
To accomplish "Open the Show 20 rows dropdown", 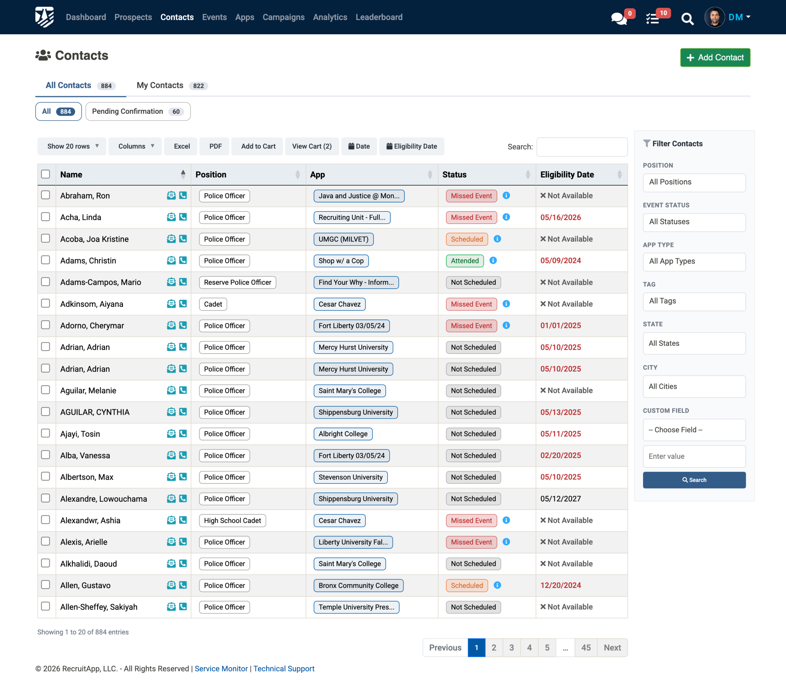I will pos(72,146).
